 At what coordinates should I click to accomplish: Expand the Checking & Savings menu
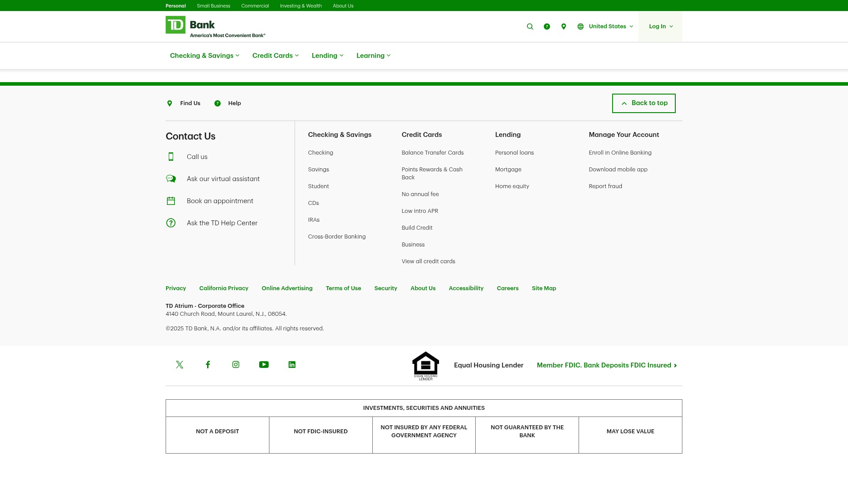pos(204,56)
